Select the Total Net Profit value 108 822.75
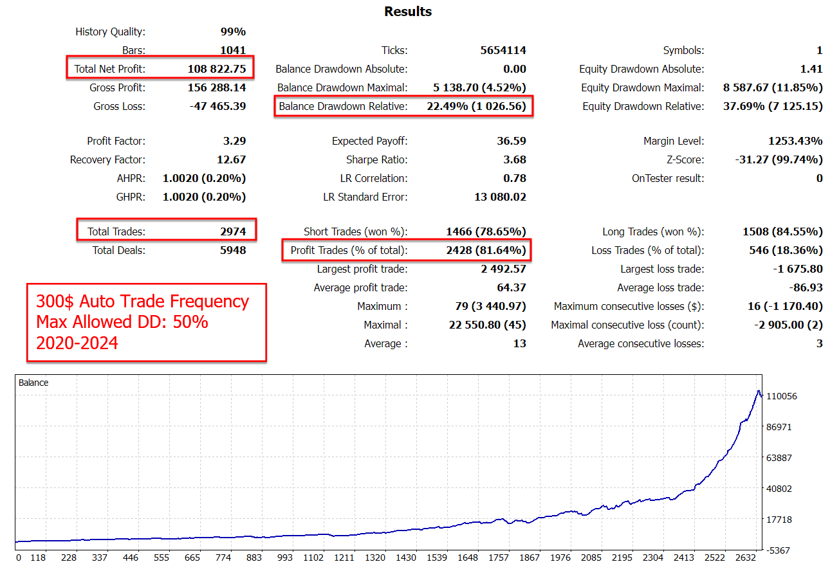This screenshot has height=571, width=830. click(216, 69)
